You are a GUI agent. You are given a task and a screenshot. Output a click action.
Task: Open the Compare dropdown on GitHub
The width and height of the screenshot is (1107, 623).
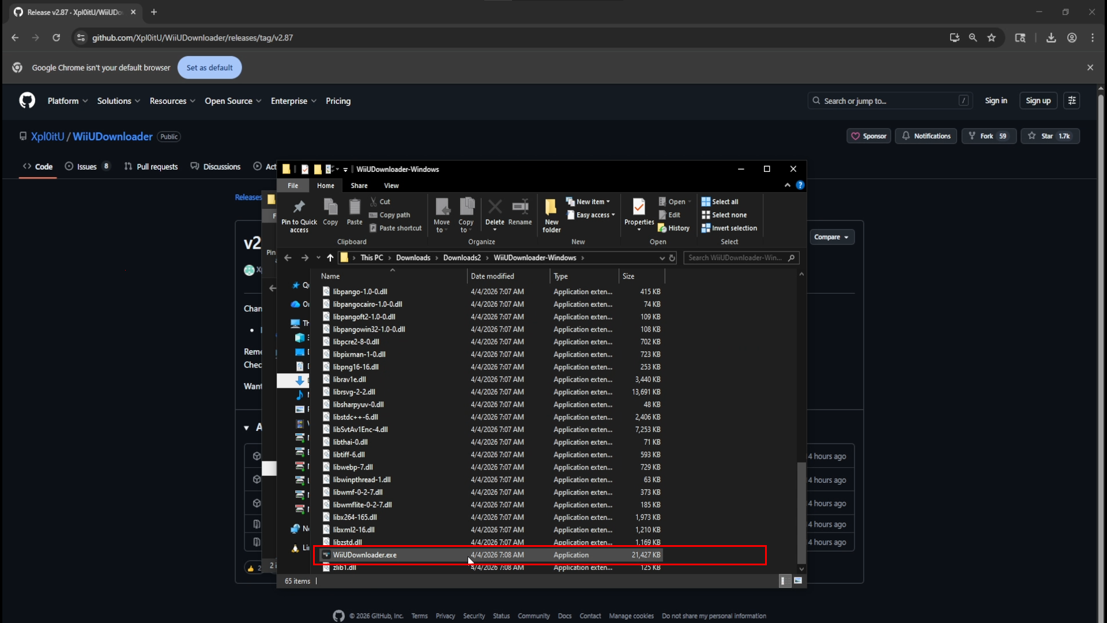(831, 237)
